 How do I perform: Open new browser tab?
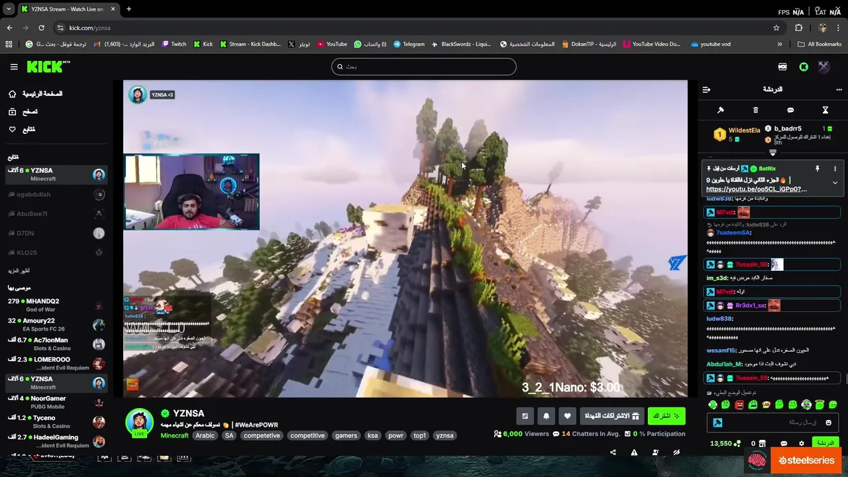pyautogui.click(x=129, y=9)
